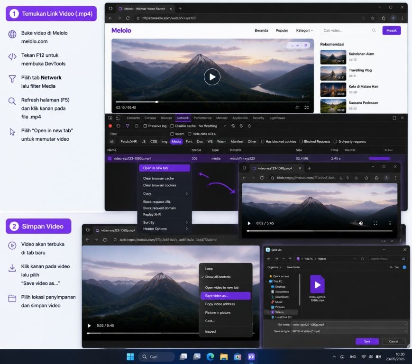The image size is (412, 364).
Task: Tick the Hide data URLs checkbox
Action: [x=190, y=134]
